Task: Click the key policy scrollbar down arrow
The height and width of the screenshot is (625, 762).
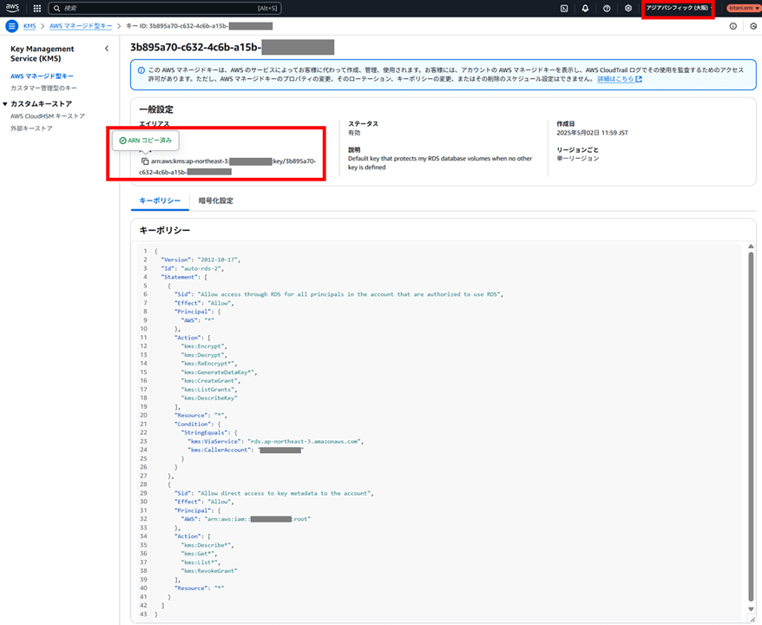Action: (x=751, y=609)
